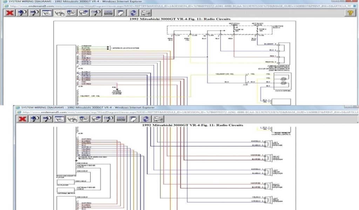Toggle HIDE/SHOW button in bottom window toolbar
Image resolution: width=359 pixels, height=210 pixels.
coord(121,119)
